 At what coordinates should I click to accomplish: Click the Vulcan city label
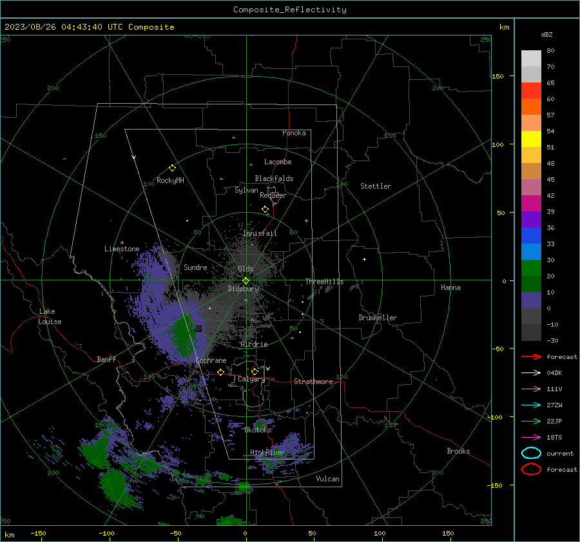pos(328,479)
